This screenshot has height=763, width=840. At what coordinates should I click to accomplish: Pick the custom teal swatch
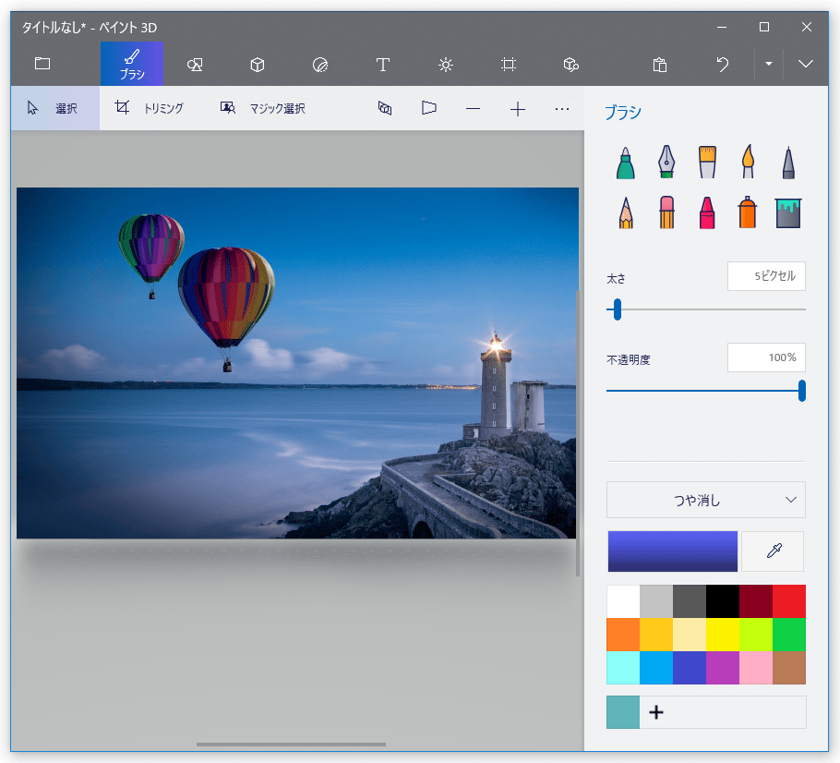click(x=623, y=712)
